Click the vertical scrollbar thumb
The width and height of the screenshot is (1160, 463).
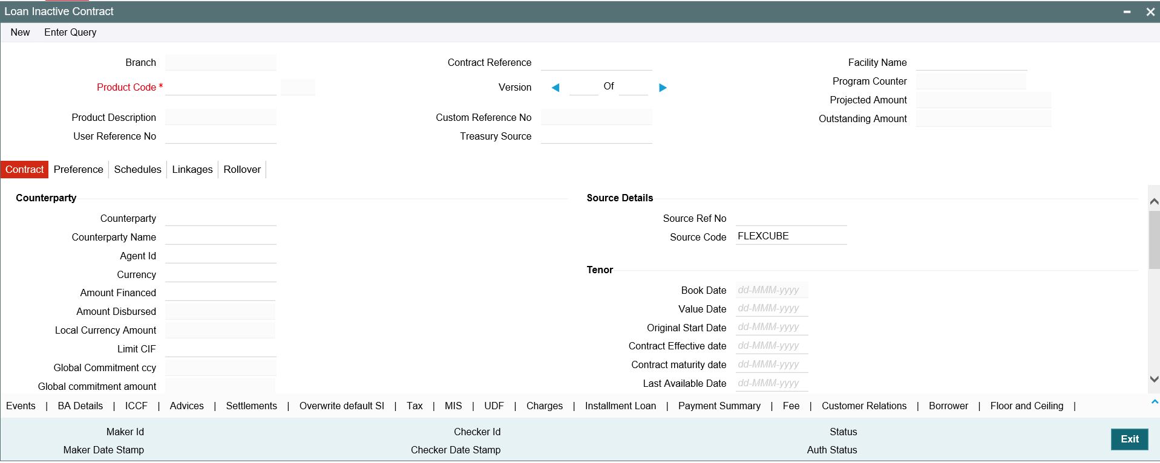point(1154,240)
